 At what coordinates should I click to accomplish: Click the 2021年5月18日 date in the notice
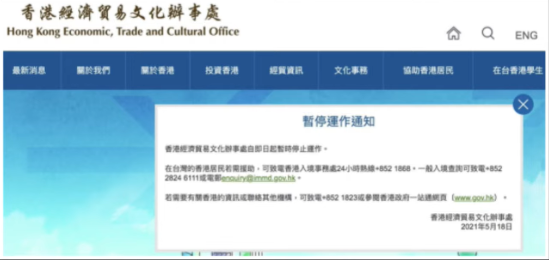coord(486,226)
